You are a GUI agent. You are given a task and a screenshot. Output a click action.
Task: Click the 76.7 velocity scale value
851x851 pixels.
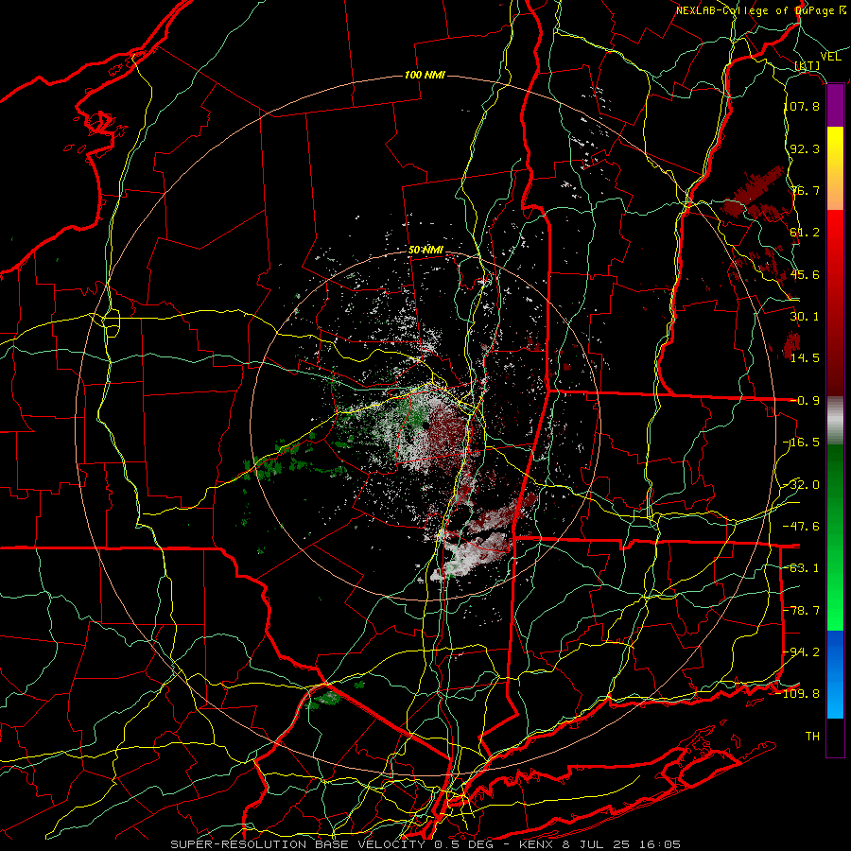pos(805,190)
